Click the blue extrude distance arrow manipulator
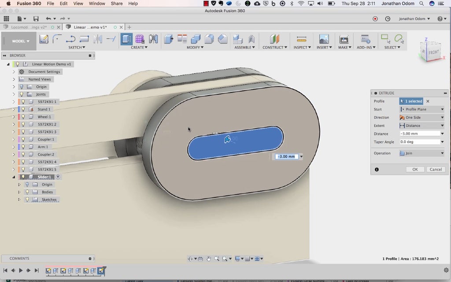The height and width of the screenshot is (282, 451). [x=227, y=139]
